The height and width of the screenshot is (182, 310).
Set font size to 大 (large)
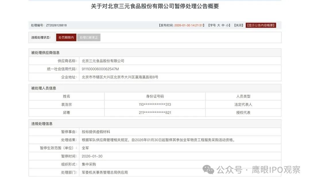219,25
